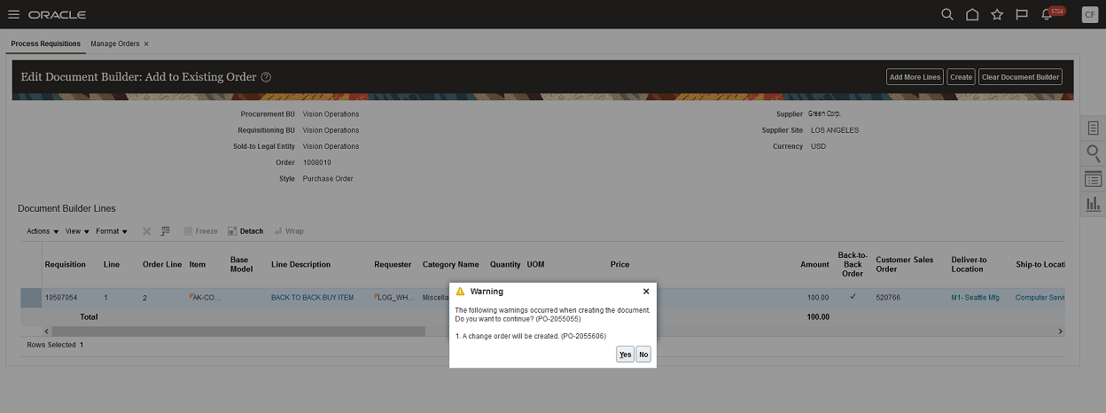Click Clear Document Builder button
The image size is (1106, 413).
pyautogui.click(x=1021, y=77)
